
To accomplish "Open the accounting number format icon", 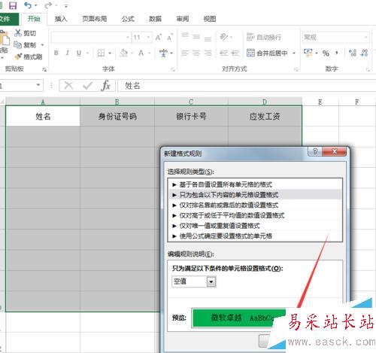I will pyautogui.click(x=308, y=53).
